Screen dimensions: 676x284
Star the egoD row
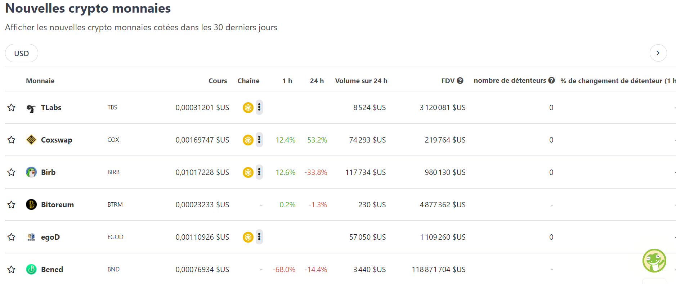pyautogui.click(x=12, y=237)
